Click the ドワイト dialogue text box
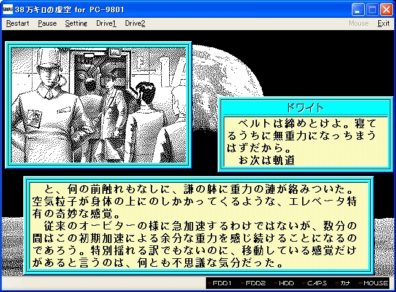 [305, 141]
